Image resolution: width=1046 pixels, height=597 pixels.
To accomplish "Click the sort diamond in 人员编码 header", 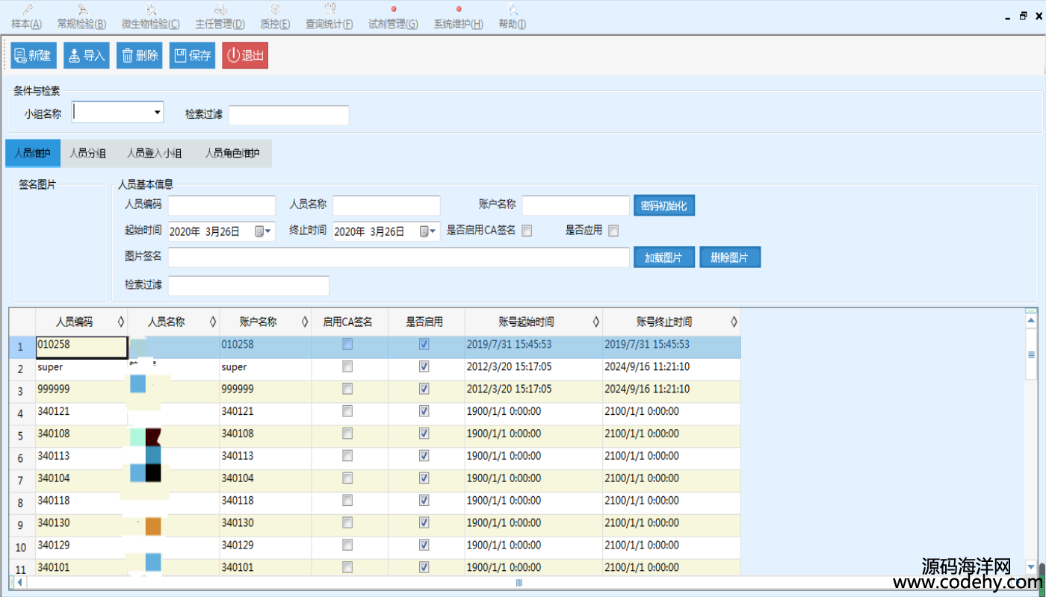I will 121,322.
